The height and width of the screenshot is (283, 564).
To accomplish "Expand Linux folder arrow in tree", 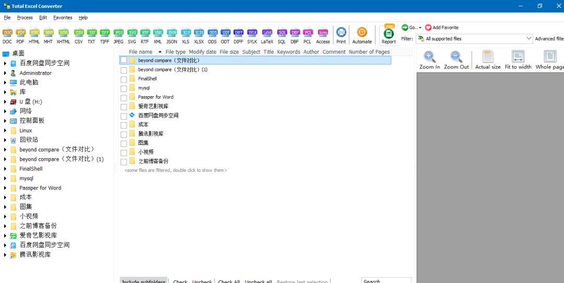I will pos(5,131).
